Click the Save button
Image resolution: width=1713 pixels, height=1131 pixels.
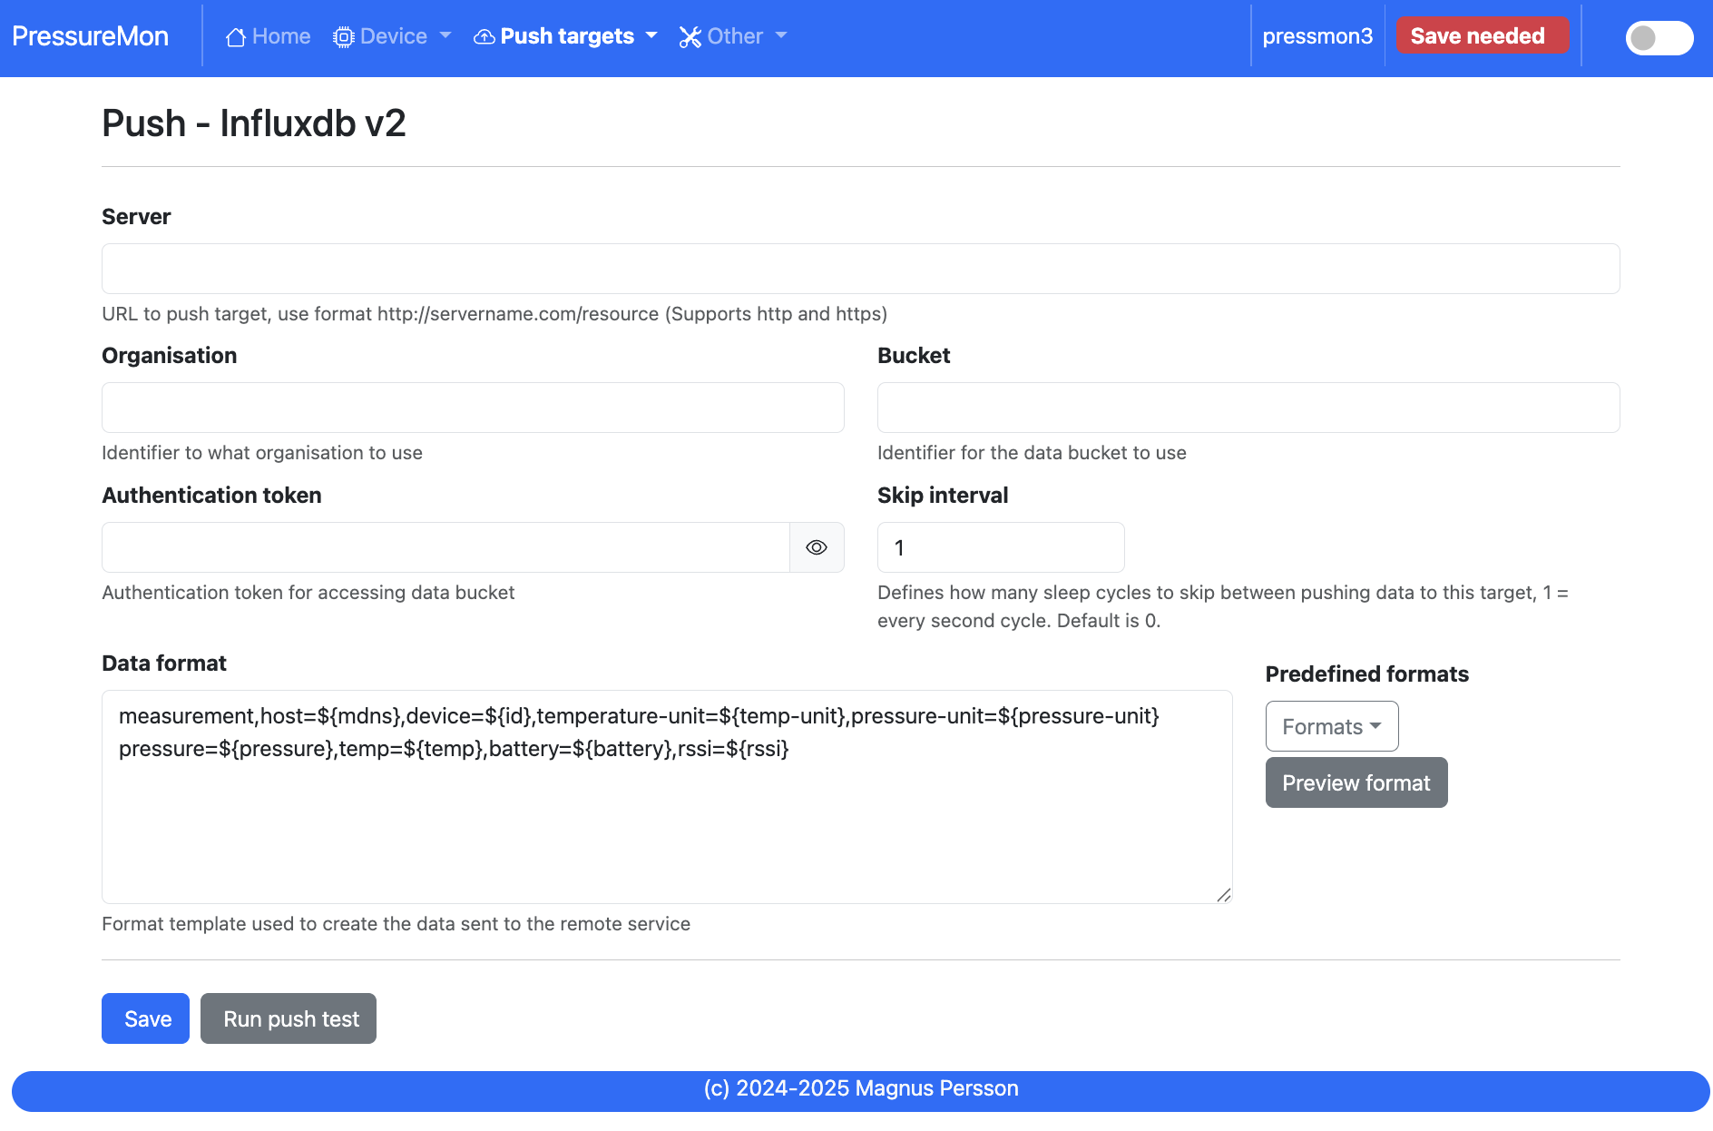click(145, 1018)
